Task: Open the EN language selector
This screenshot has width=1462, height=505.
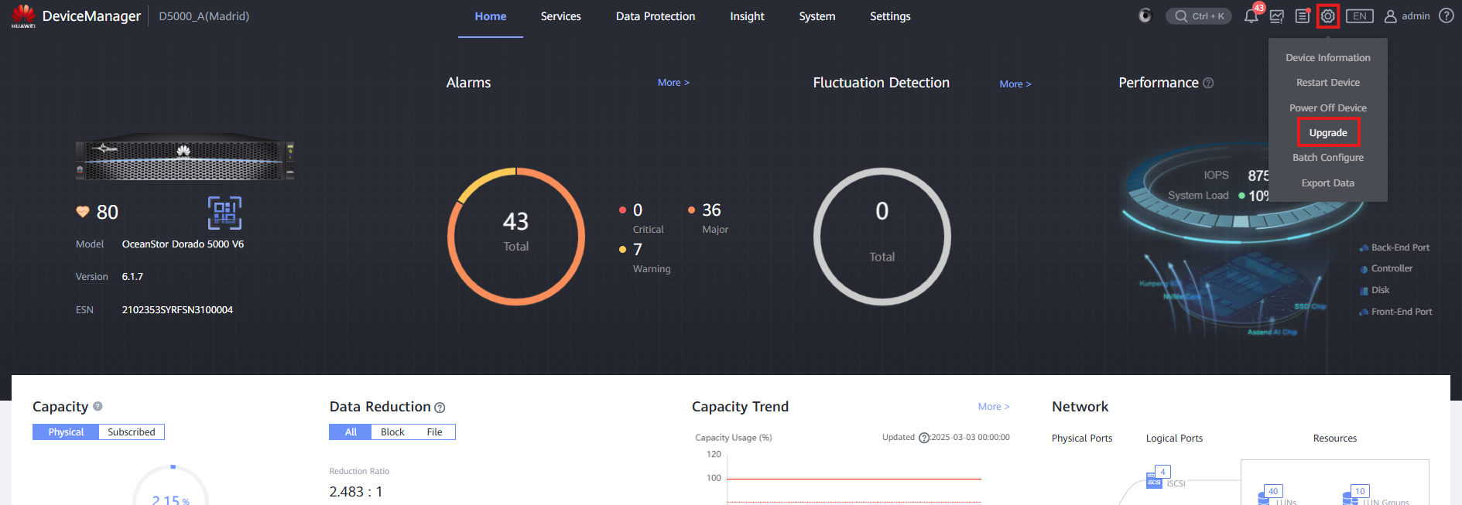Action: point(1359,16)
